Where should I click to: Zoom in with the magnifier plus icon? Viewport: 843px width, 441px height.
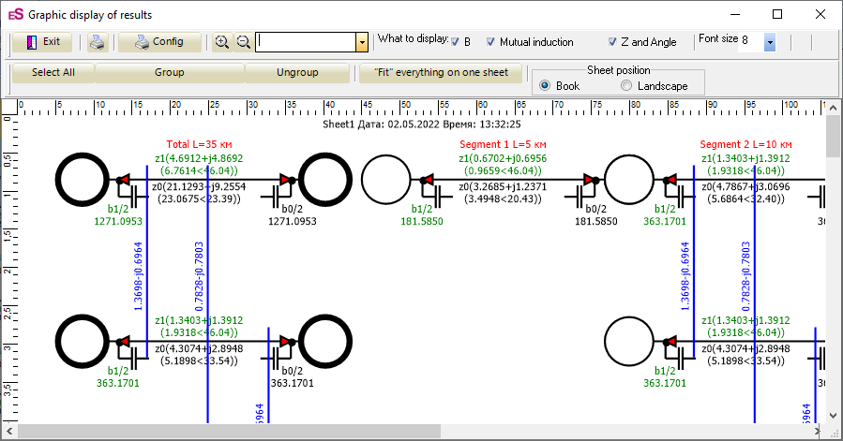222,42
